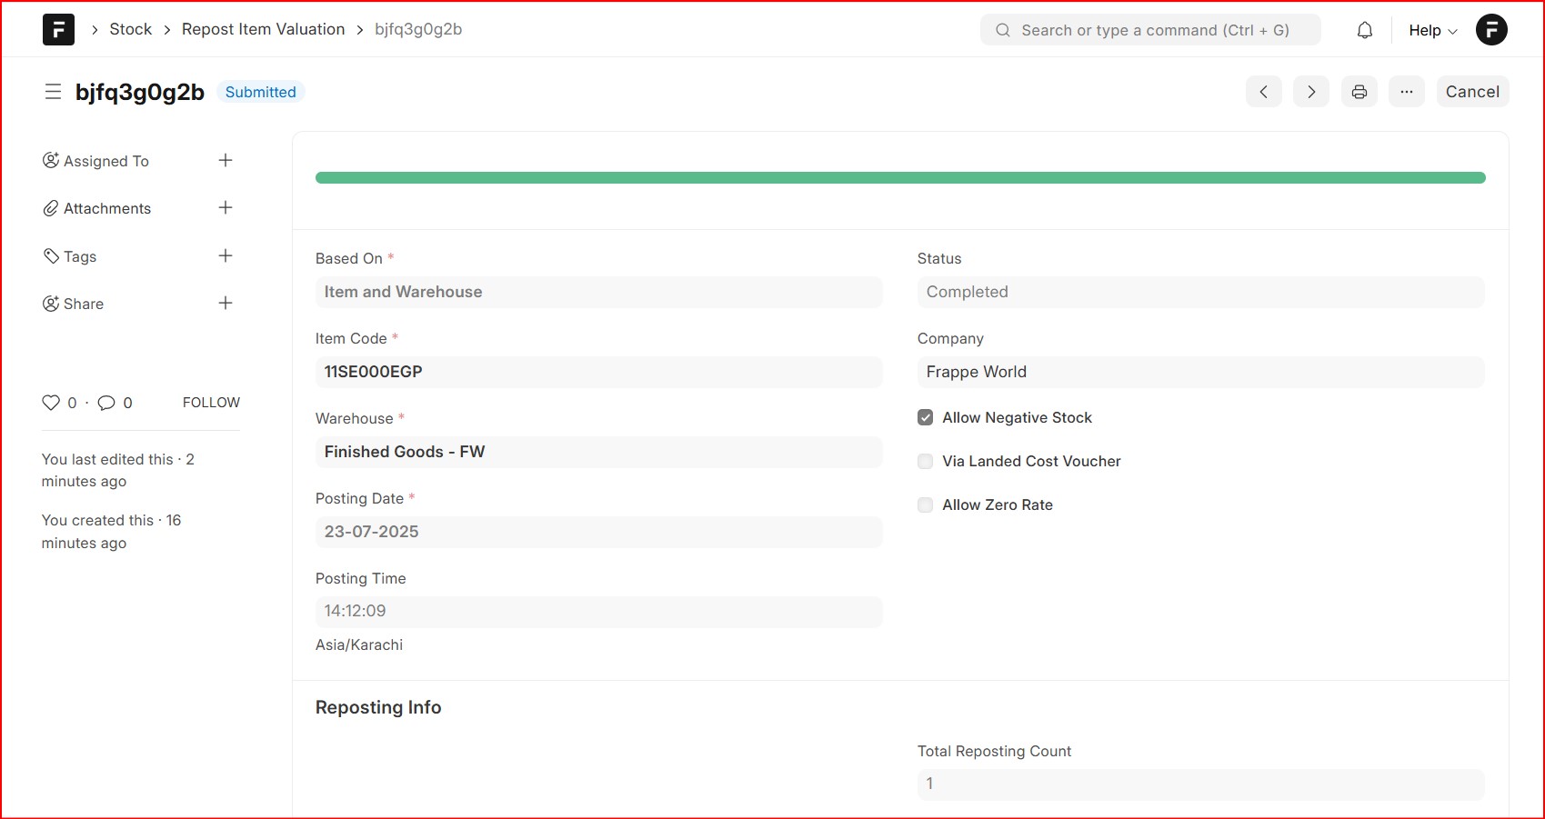Click the Cancel button

(1472, 92)
